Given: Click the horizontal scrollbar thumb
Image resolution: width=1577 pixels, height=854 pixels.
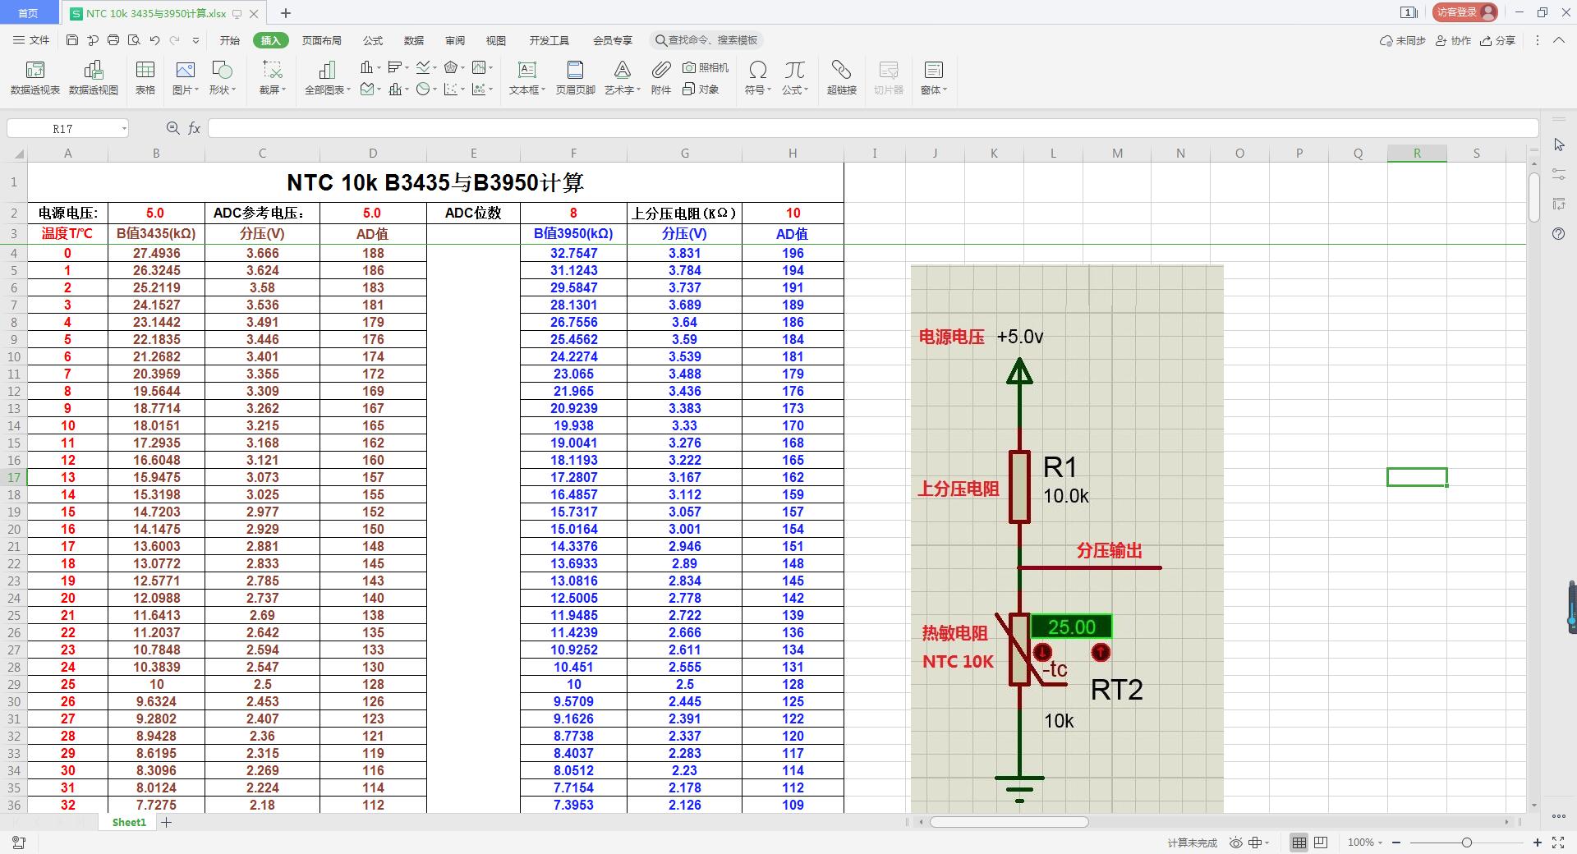Looking at the screenshot, I should (1009, 822).
